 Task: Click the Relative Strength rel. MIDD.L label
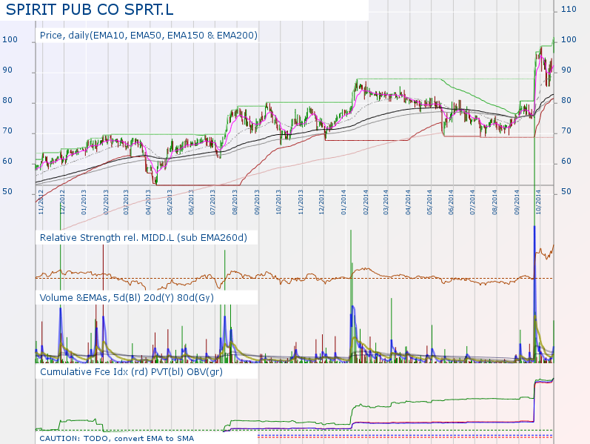click(x=143, y=238)
